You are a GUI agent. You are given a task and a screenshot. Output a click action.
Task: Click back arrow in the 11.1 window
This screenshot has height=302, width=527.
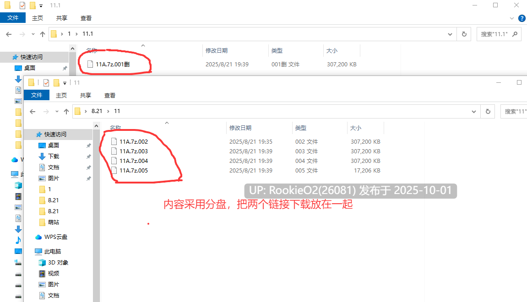click(x=9, y=34)
